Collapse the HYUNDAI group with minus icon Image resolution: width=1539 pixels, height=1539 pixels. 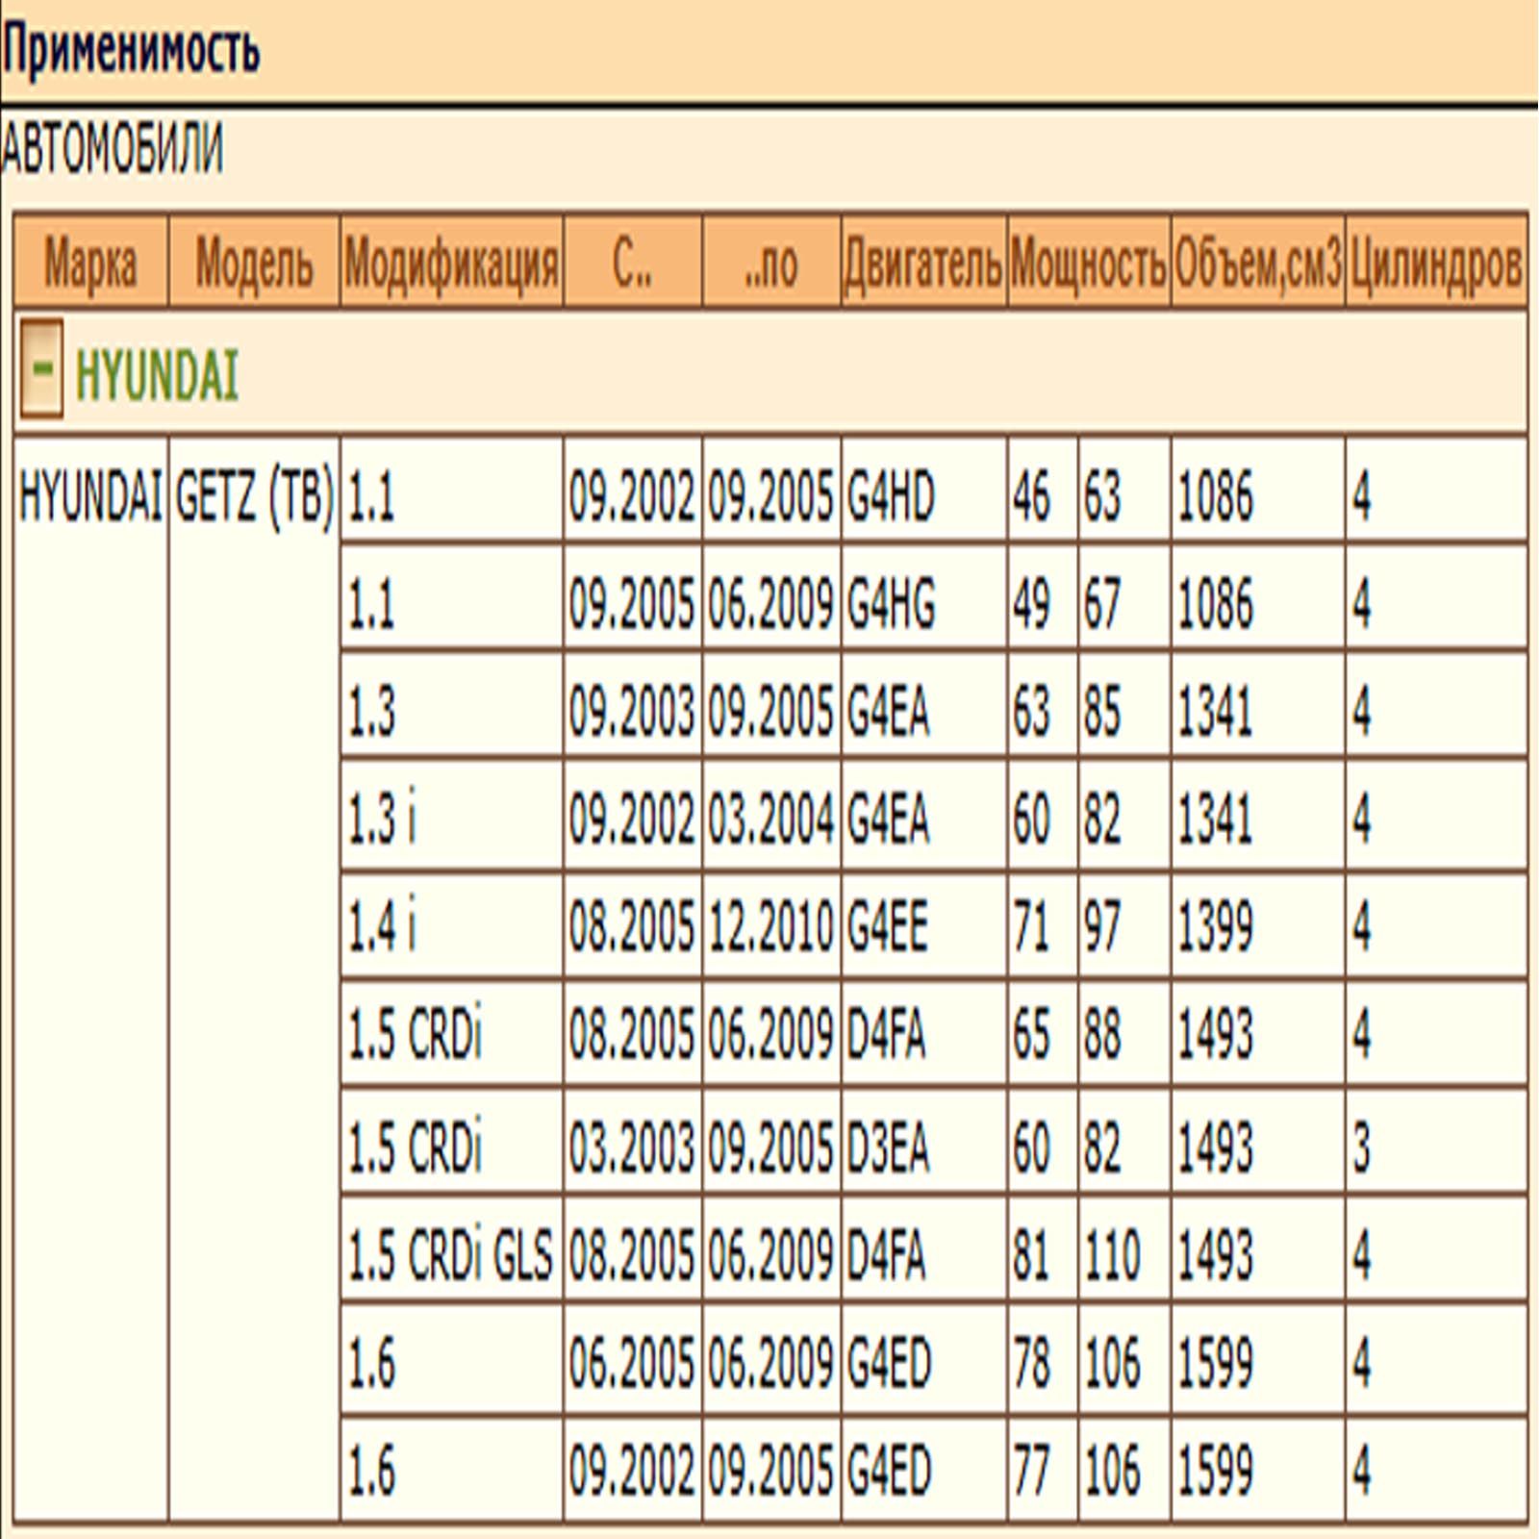coord(41,369)
